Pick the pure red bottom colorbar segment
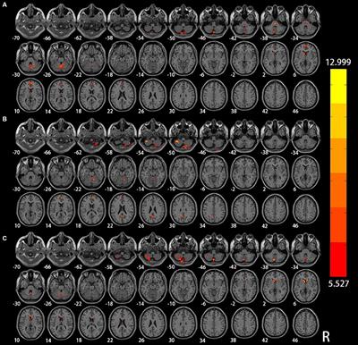The width and height of the screenshot is (358, 345). 338,259
